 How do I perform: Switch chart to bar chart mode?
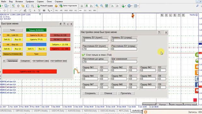82,6
